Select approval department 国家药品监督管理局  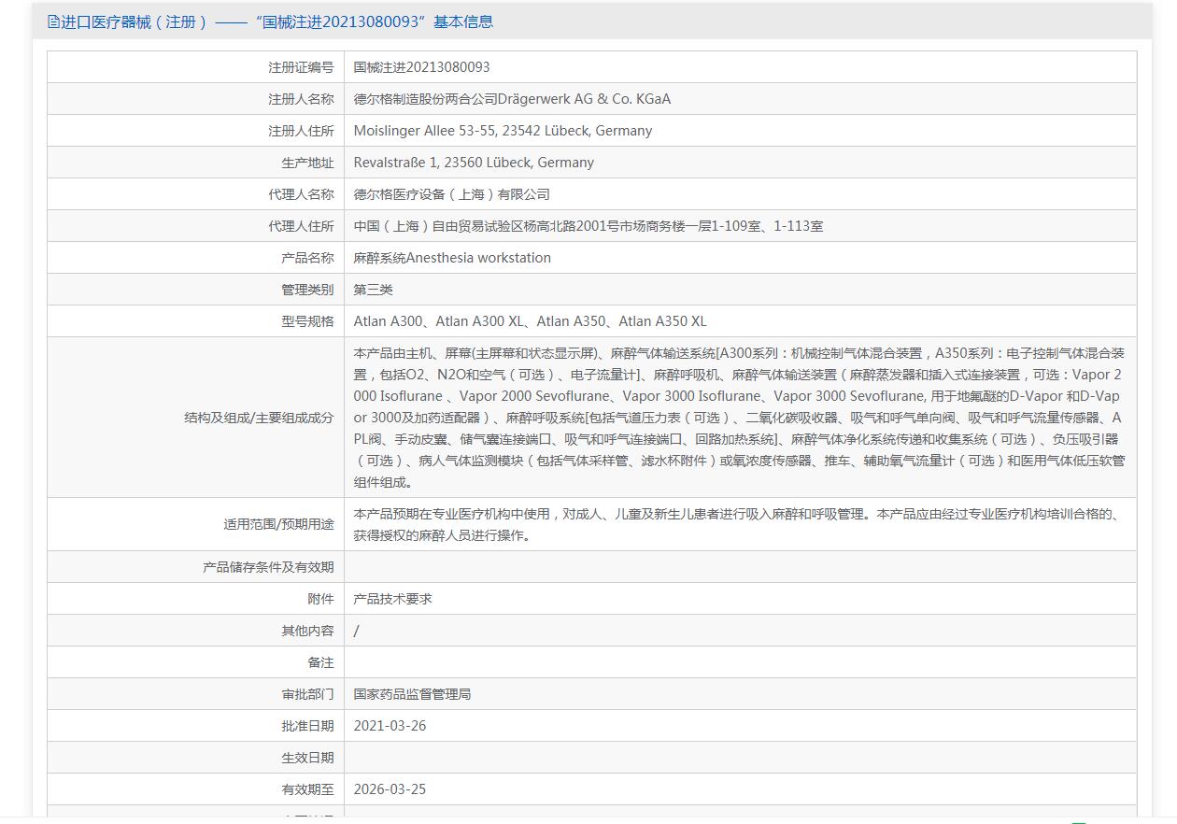(x=412, y=694)
